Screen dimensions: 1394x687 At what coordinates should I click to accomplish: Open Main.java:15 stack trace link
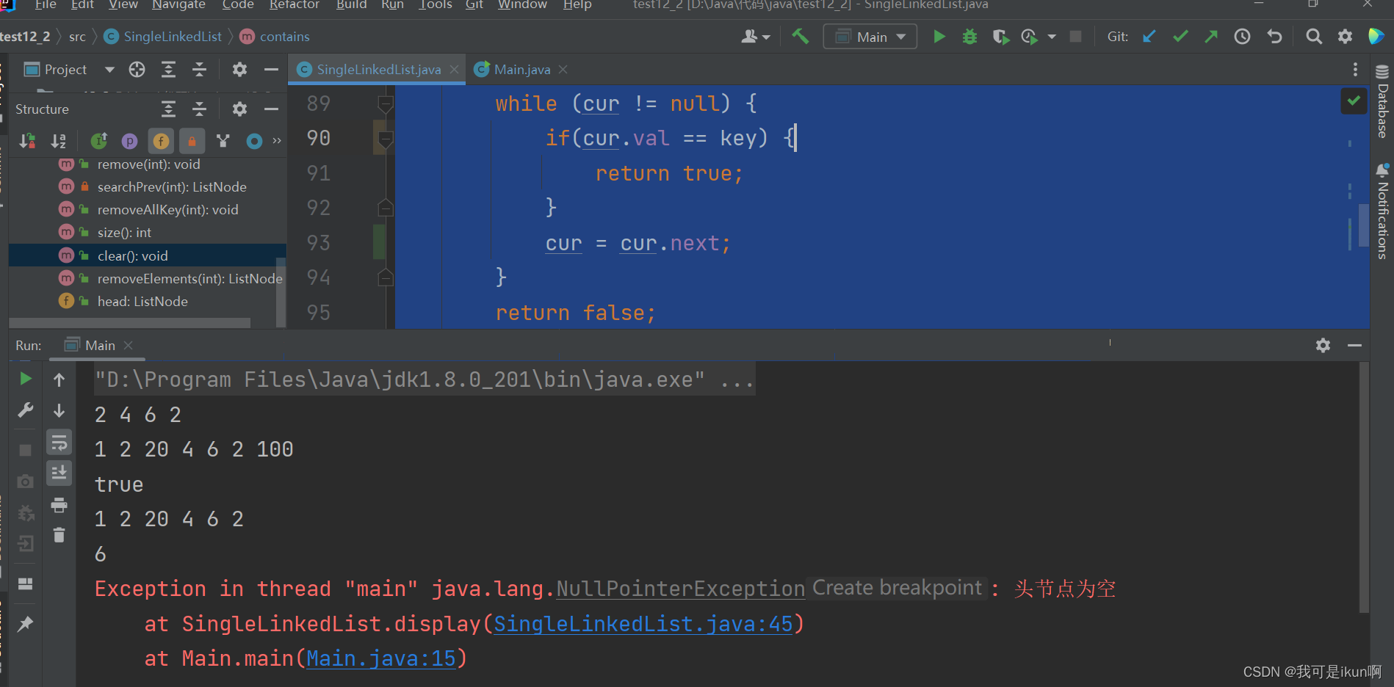click(381, 658)
